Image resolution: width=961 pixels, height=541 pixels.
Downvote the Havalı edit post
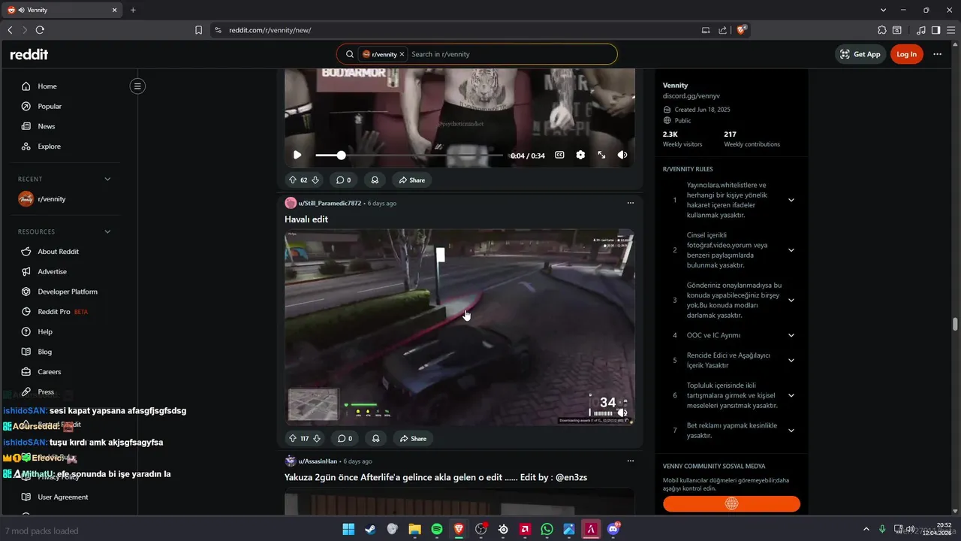pos(317,438)
